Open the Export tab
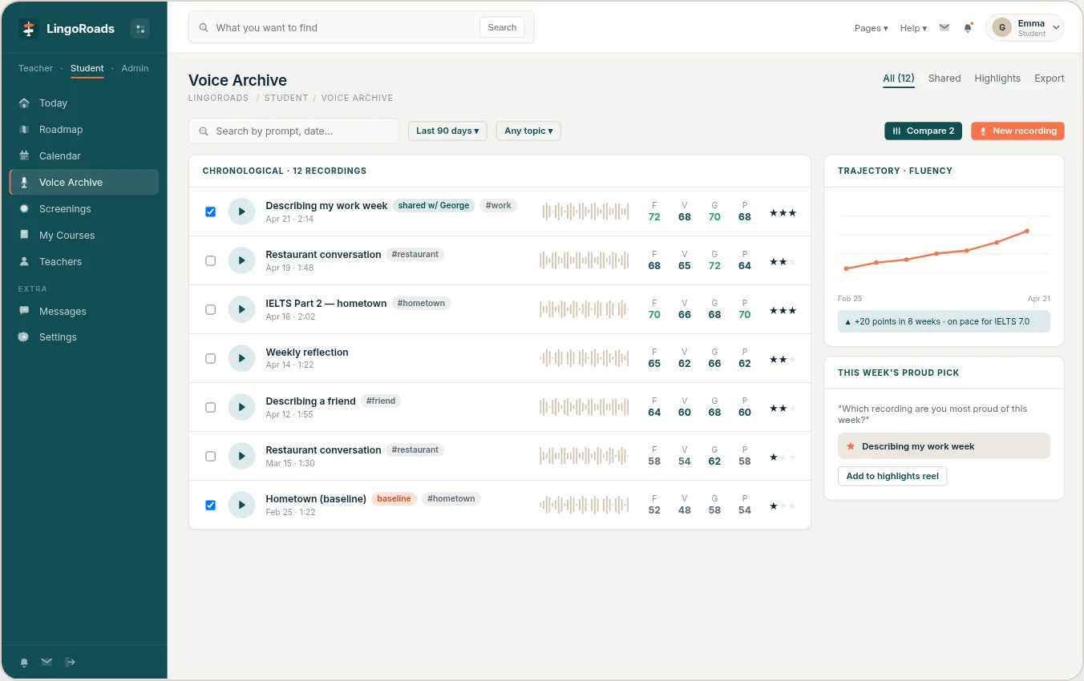The image size is (1084, 681). 1049,79
